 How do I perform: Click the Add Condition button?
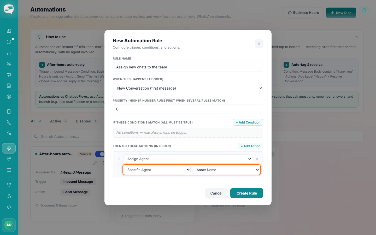248,122
